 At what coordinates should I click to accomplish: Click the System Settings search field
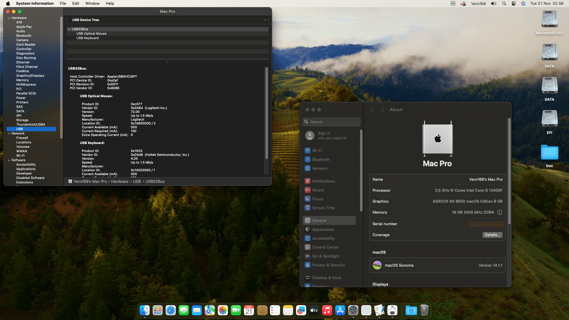coord(331,122)
